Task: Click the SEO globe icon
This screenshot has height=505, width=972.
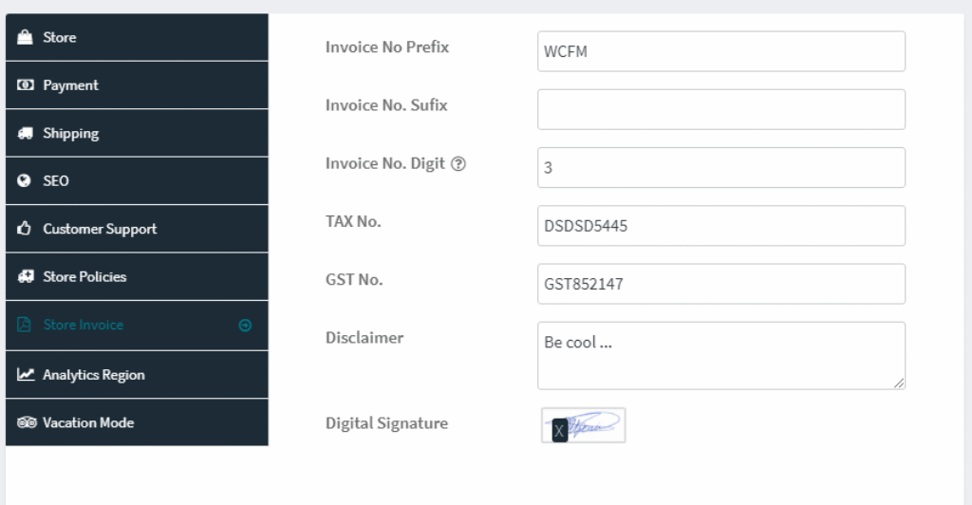Action: (x=26, y=181)
